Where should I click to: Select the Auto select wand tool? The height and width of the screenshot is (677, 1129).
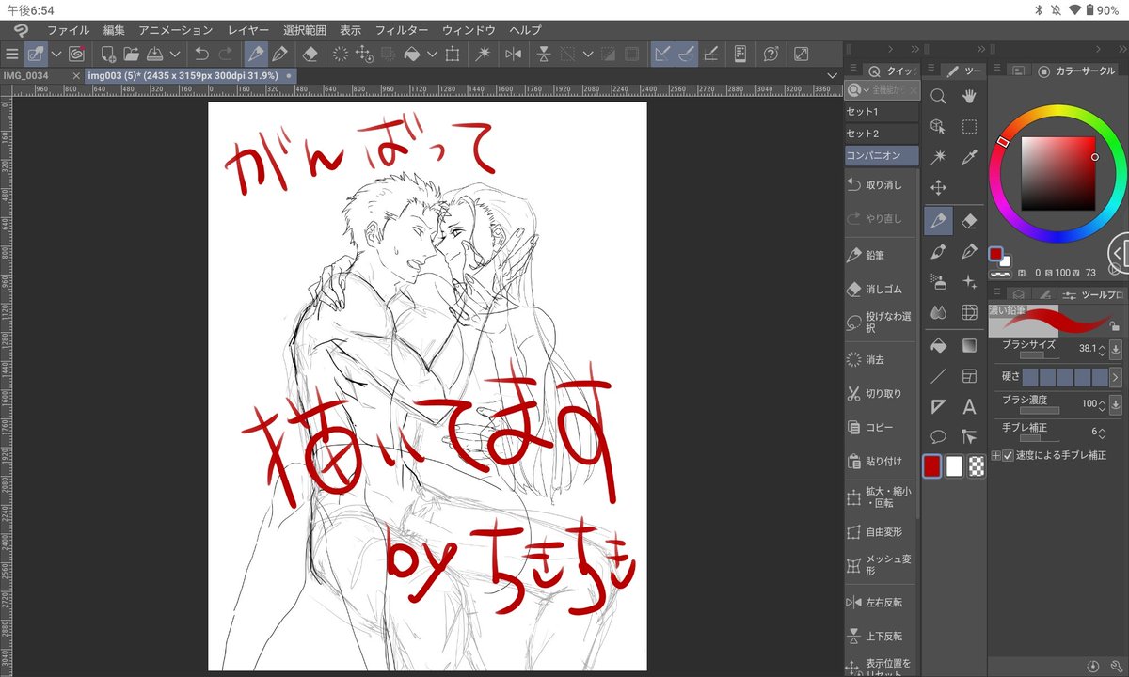(938, 157)
